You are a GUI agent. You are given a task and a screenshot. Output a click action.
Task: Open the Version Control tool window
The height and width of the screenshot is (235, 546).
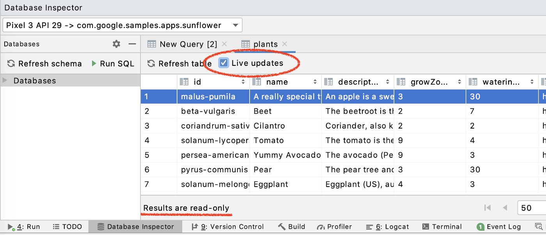click(x=228, y=227)
